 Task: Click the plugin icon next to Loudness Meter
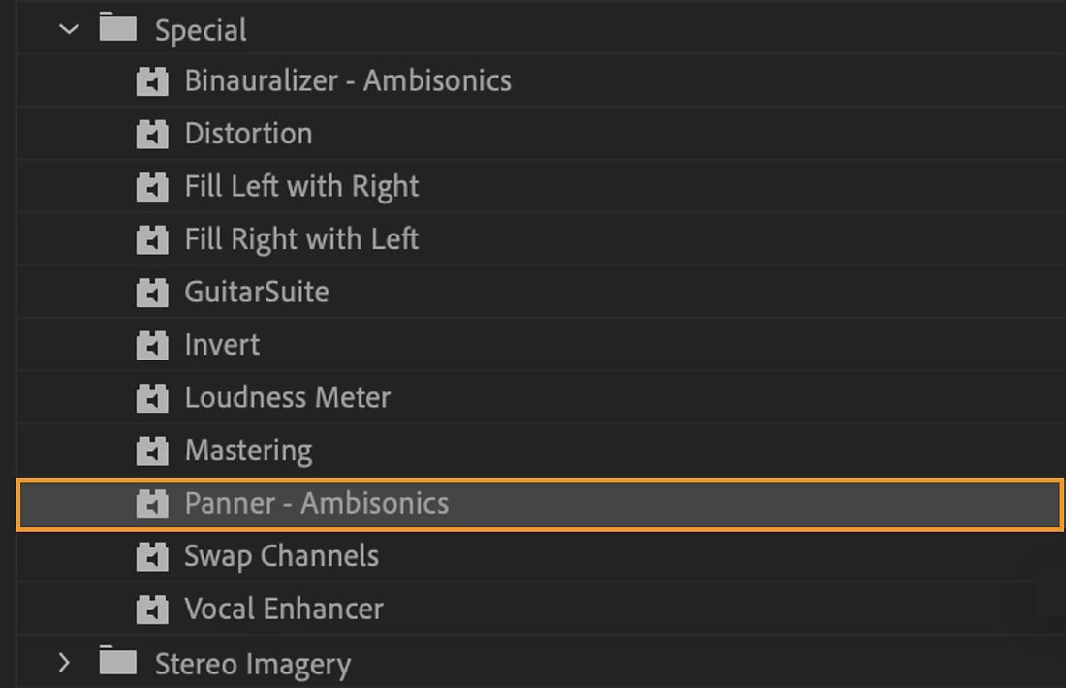pyautogui.click(x=152, y=397)
